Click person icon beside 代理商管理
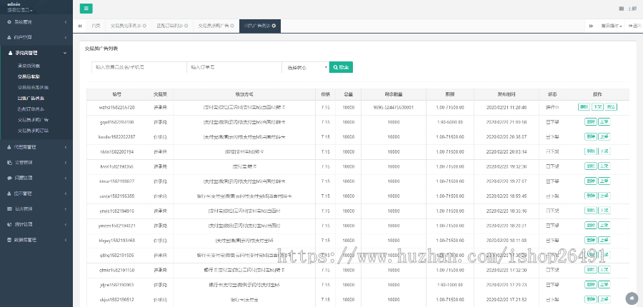The image size is (643, 307). 10,147
